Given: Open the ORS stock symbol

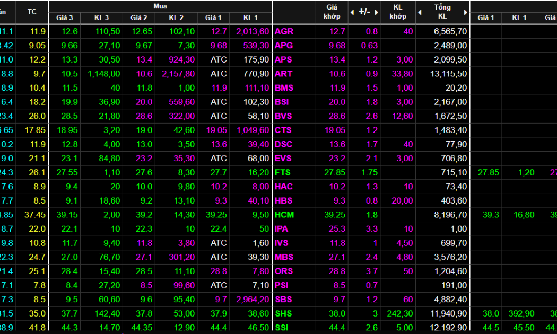Looking at the screenshot, I should pos(284,271).
